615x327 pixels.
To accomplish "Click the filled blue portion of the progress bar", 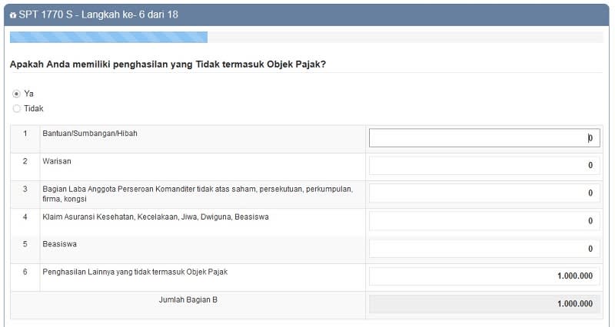I will 108,37.
